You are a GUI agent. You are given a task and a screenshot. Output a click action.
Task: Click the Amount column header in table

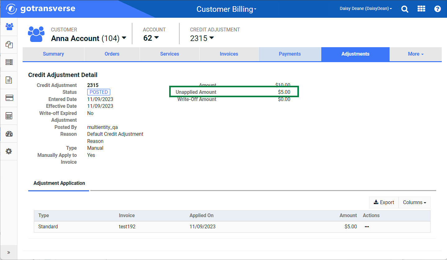pyautogui.click(x=348, y=216)
